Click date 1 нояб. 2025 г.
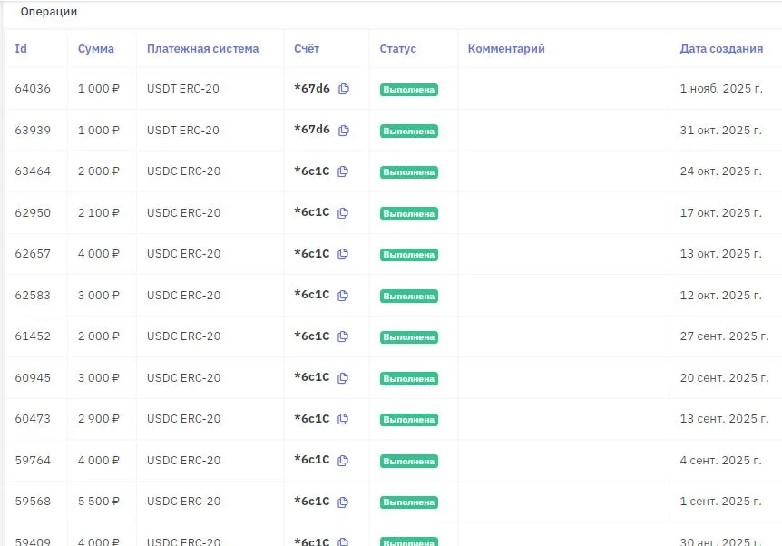This screenshot has height=546, width=782. click(721, 89)
